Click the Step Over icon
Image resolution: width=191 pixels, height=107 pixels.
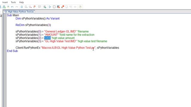click(x=71, y=7)
